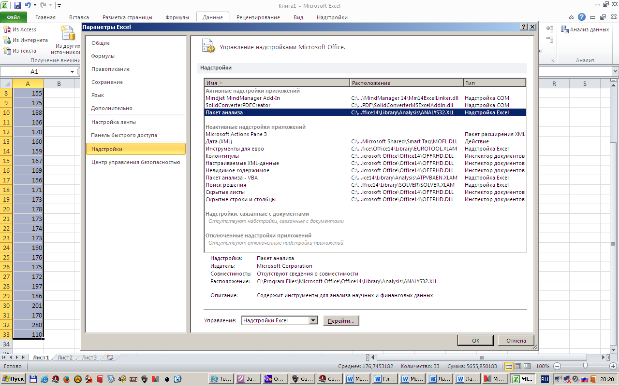Viewport: 619px width, 386px height.
Task: Click zoom out minus button
Action: click(557, 366)
